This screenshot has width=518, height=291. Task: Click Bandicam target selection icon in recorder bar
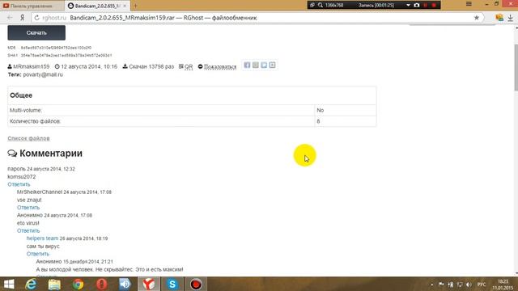pos(312,5)
